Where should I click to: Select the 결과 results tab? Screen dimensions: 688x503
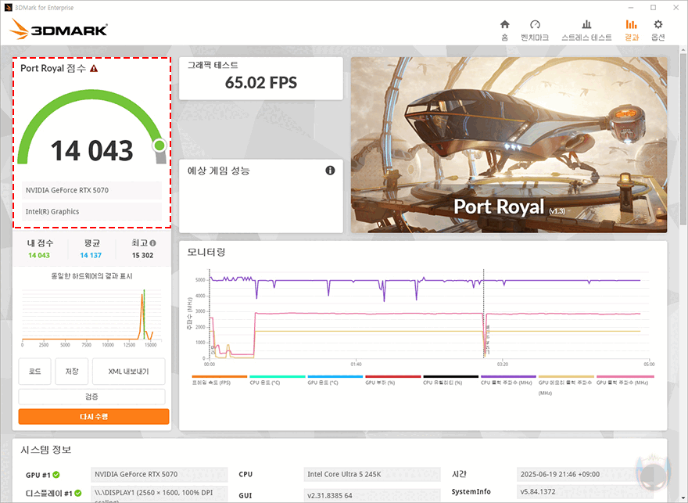tap(632, 31)
